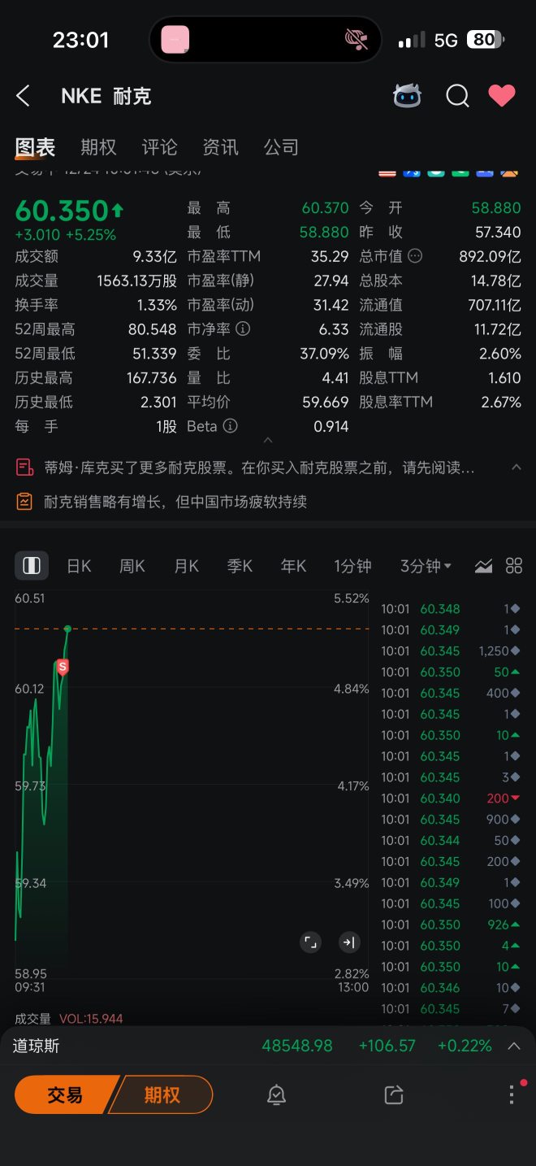Tap the 道琼斯 index bar
This screenshot has height=1166, width=536.
(268, 1046)
